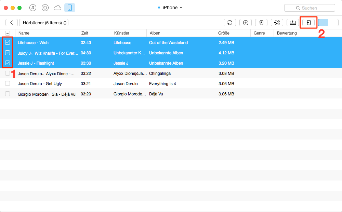342x212 pixels.
Task: Close the window with red button
Action: coord(6,8)
